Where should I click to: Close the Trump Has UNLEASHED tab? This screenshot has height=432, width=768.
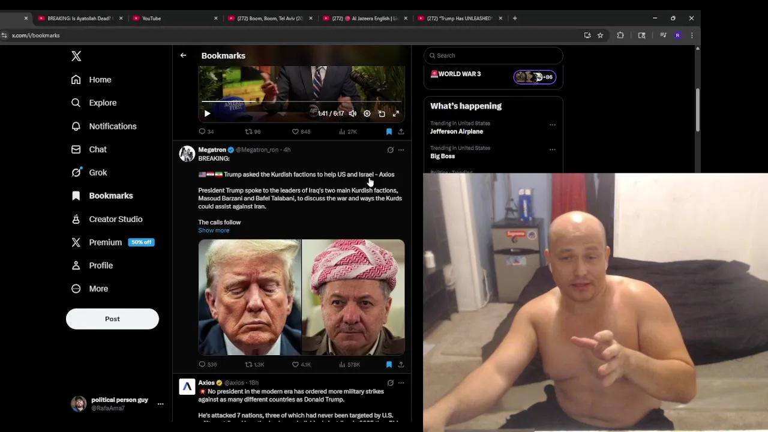(500, 19)
